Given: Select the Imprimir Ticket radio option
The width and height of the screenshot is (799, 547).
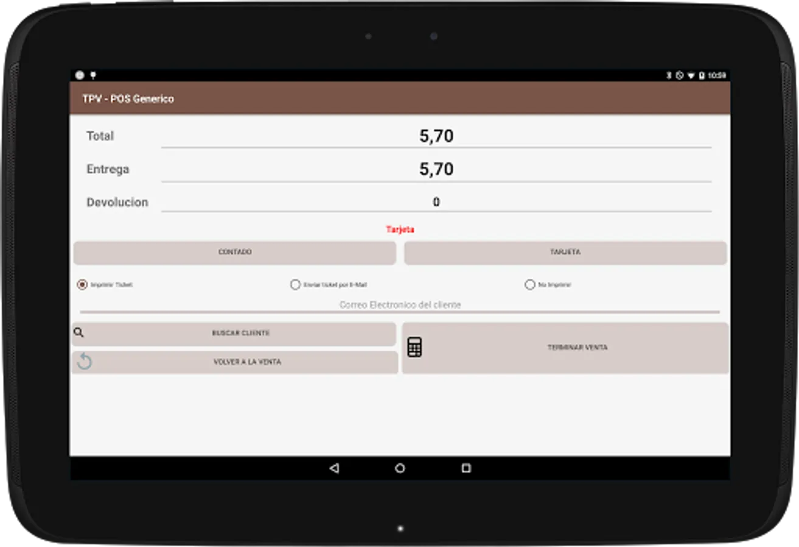Looking at the screenshot, I should pyautogui.click(x=82, y=284).
